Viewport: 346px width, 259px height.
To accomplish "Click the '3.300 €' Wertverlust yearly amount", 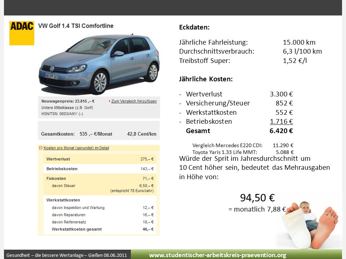I will pos(281,94).
